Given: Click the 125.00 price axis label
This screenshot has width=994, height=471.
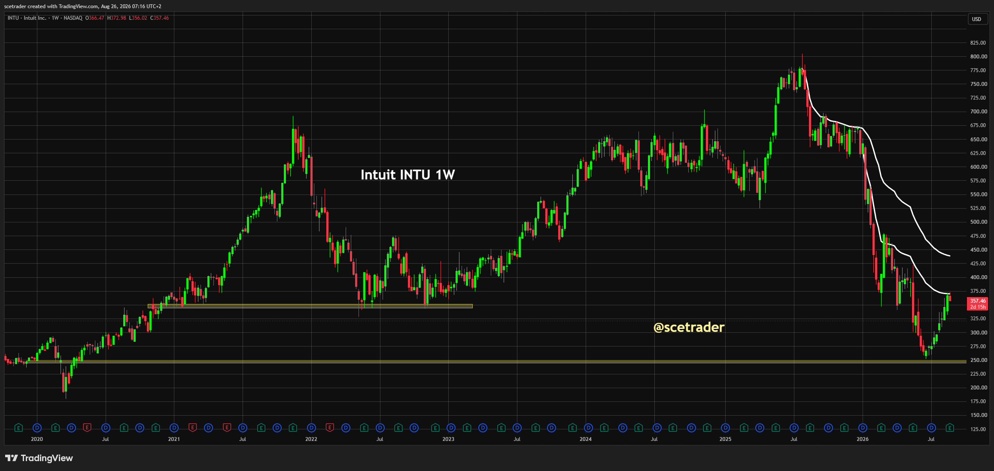Looking at the screenshot, I should pyautogui.click(x=978, y=429).
